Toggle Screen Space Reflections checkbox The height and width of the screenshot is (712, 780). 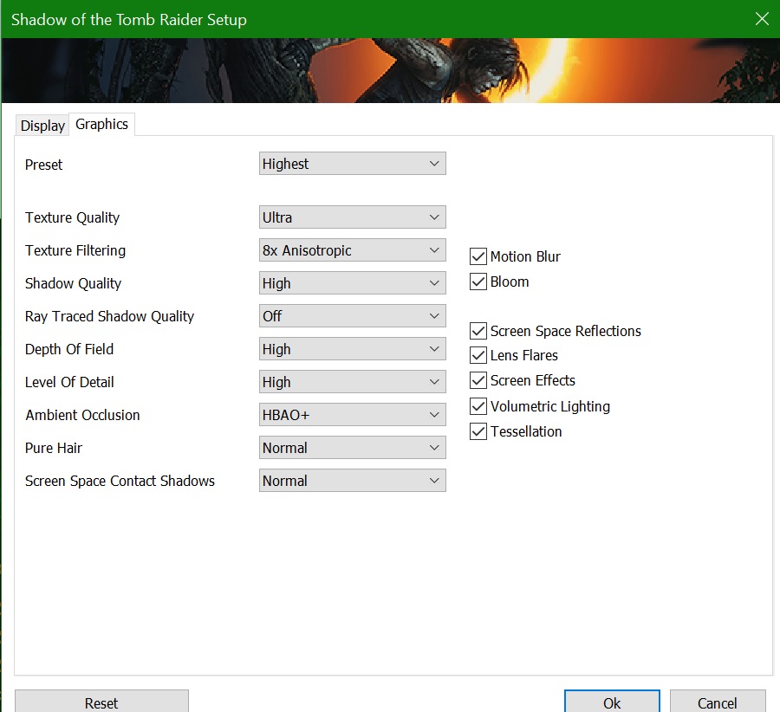pos(478,331)
